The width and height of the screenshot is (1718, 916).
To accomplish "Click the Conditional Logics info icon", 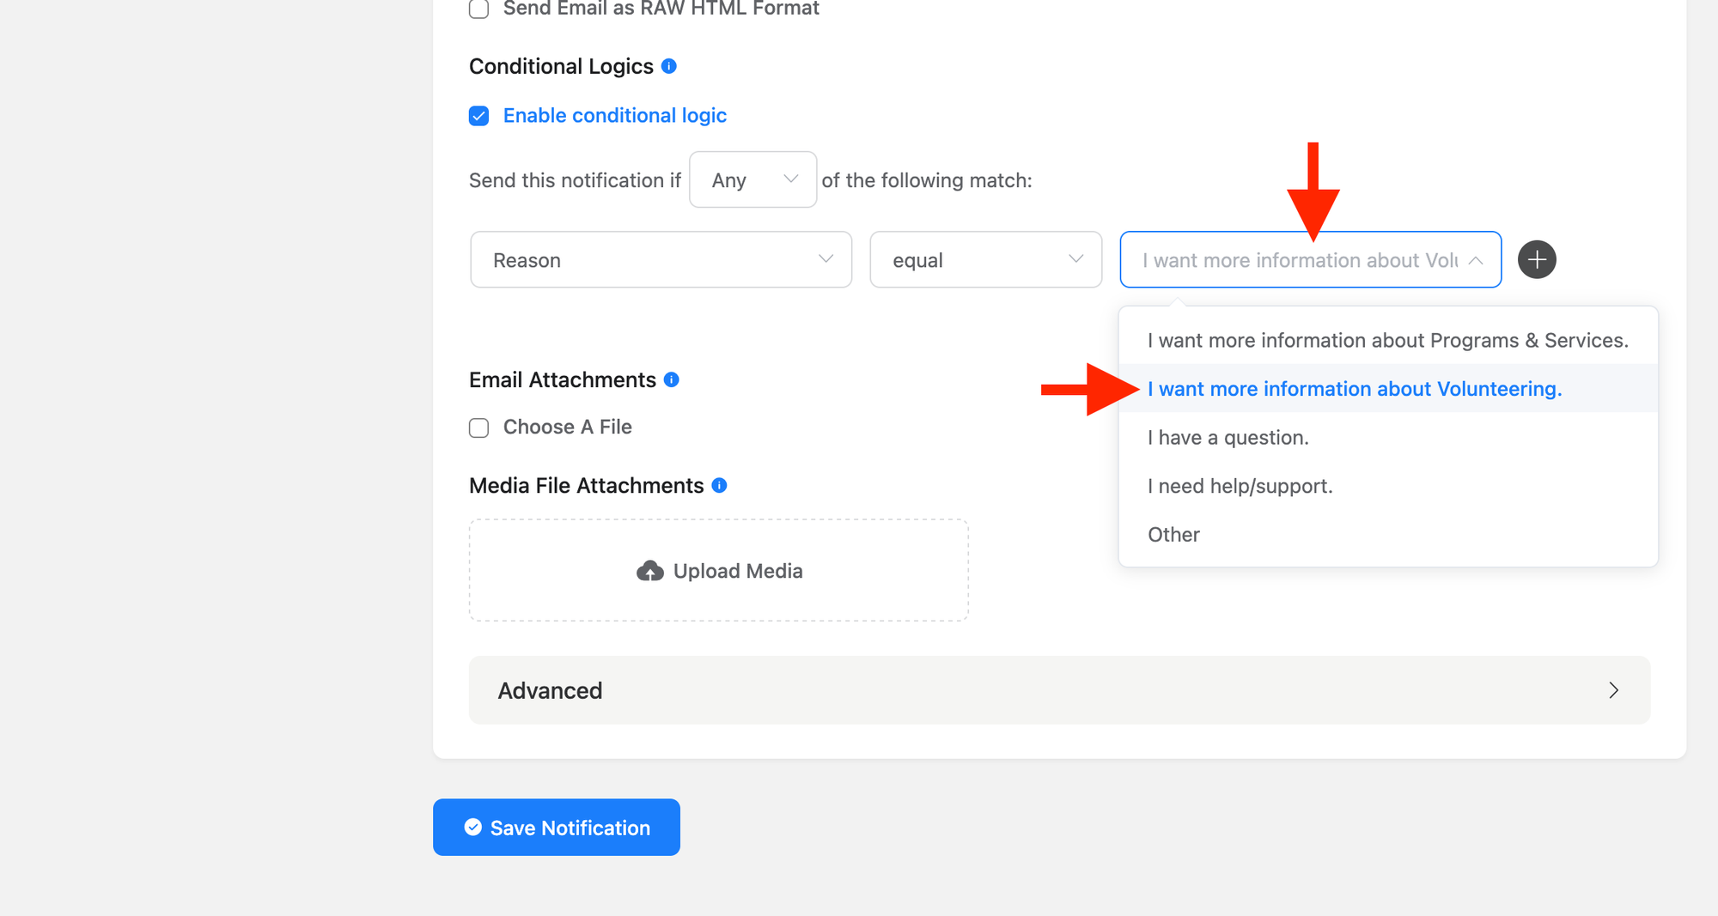I will point(669,66).
